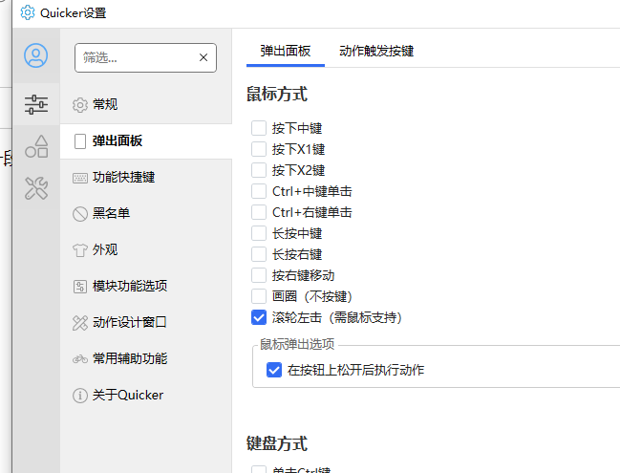Click the bicycle icon beside 常用辅助功能

[x=80, y=359]
